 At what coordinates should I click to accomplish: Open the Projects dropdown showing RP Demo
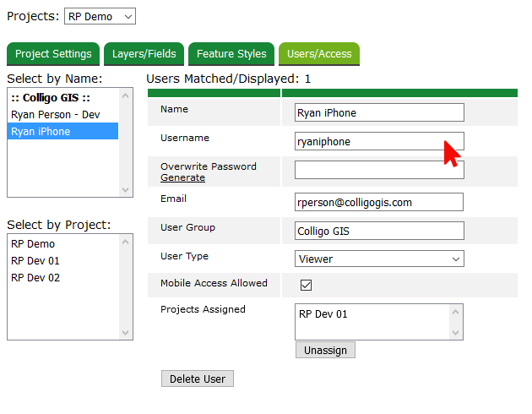pos(100,16)
